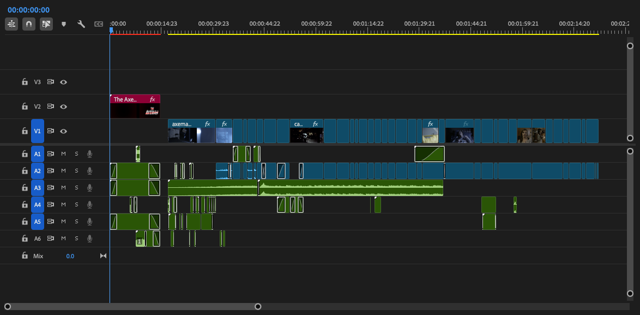Enable voice-over record on track A5
Screen dimensions: 640x315
tap(89, 222)
